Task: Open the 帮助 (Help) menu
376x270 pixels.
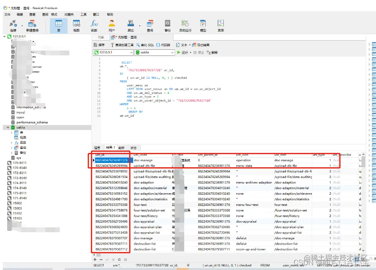Action: pos(110,14)
